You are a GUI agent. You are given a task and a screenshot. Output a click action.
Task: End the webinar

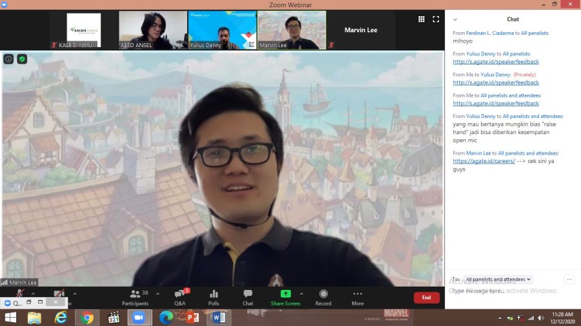coord(427,298)
